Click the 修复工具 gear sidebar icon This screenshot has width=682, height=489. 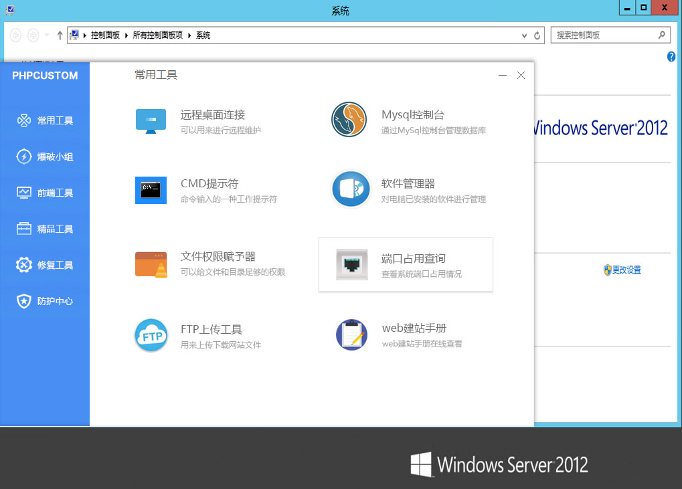[x=24, y=264]
